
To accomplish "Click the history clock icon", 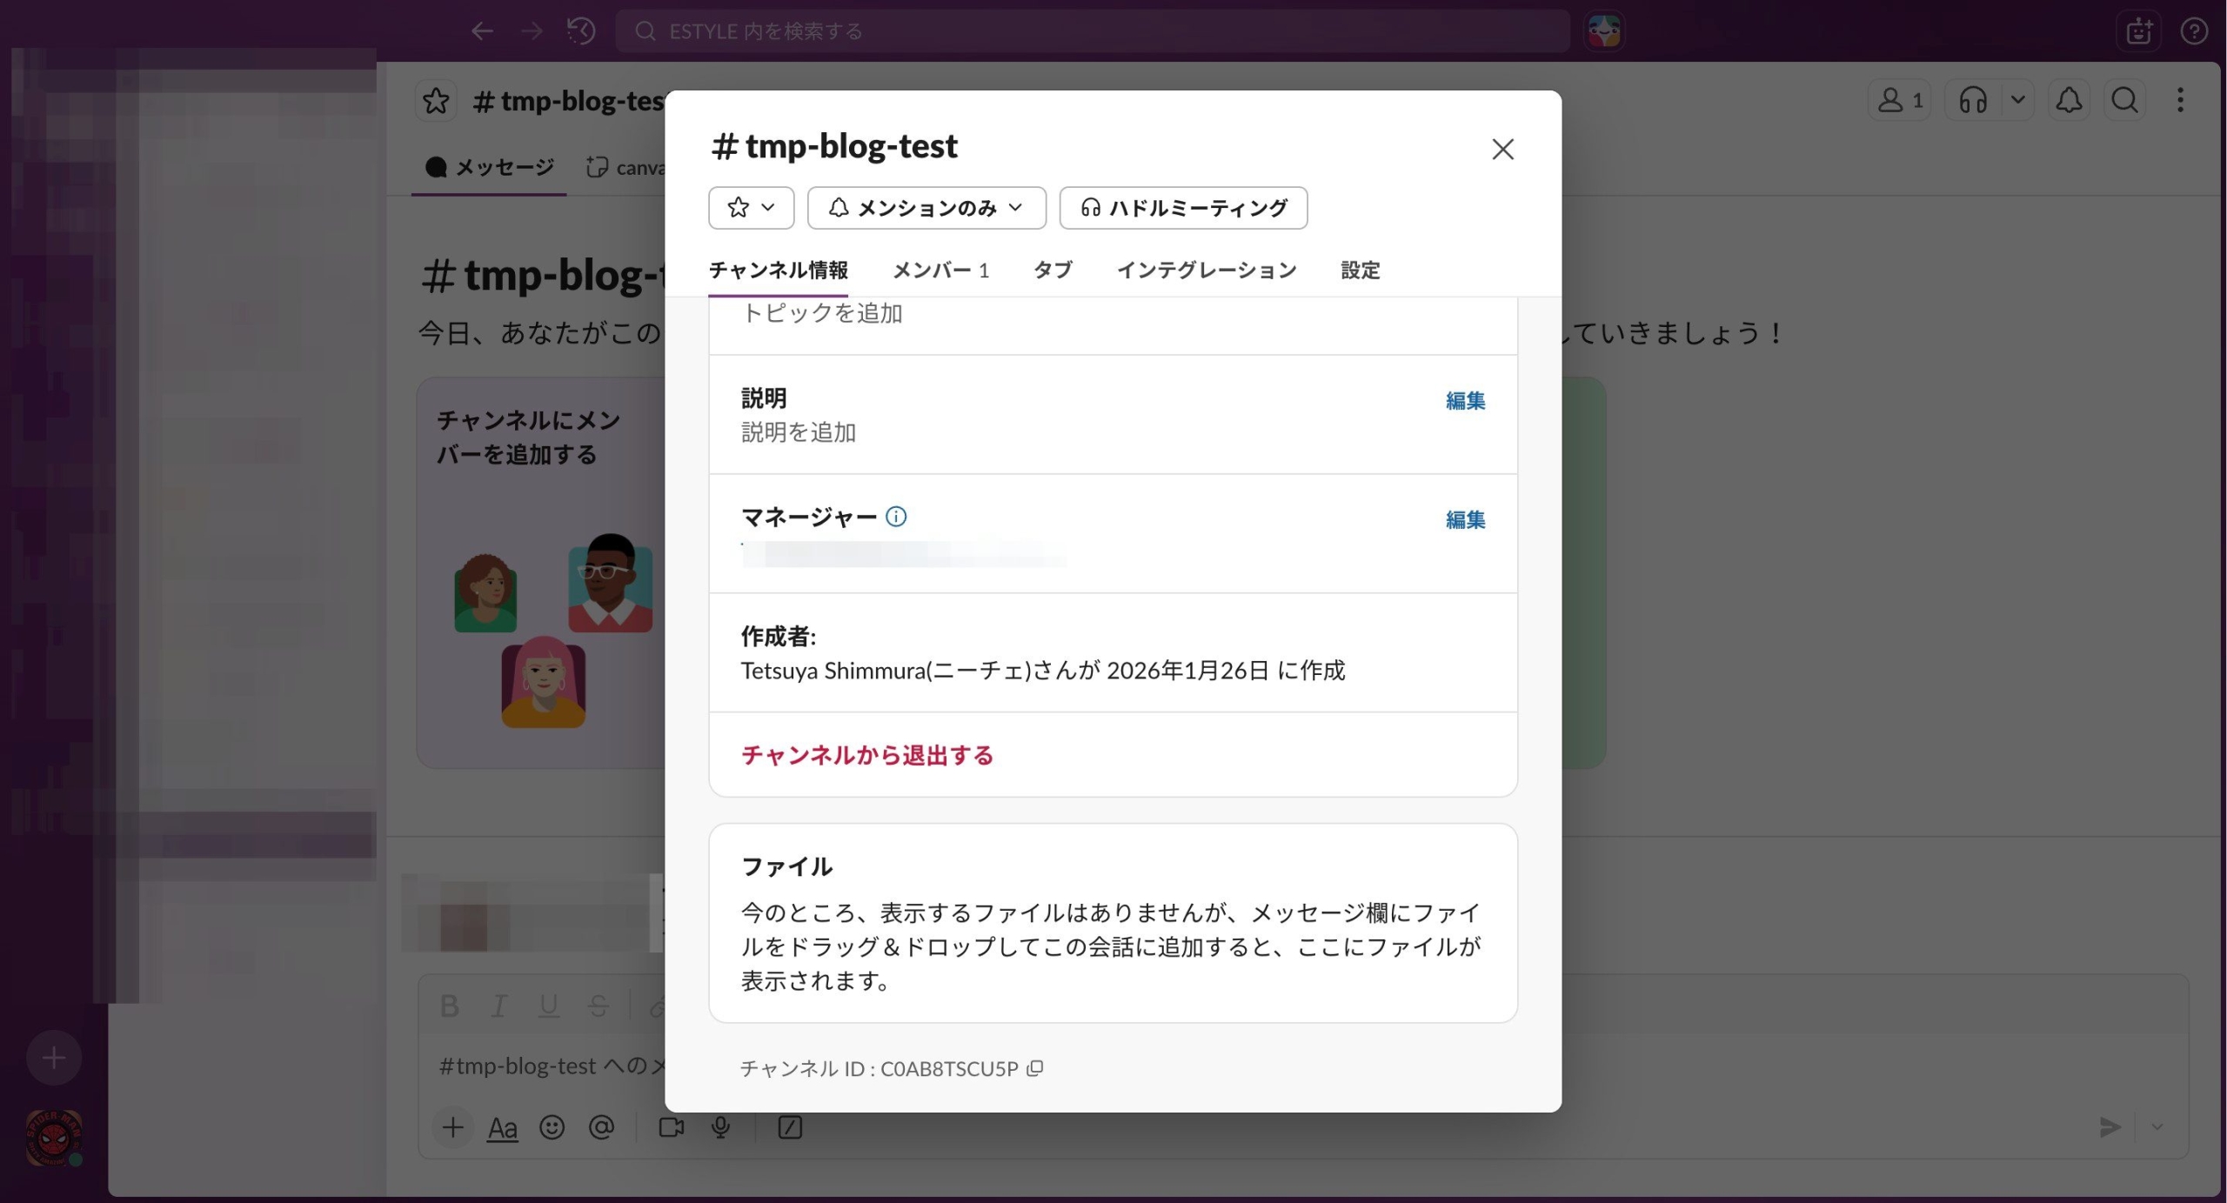I will [581, 31].
